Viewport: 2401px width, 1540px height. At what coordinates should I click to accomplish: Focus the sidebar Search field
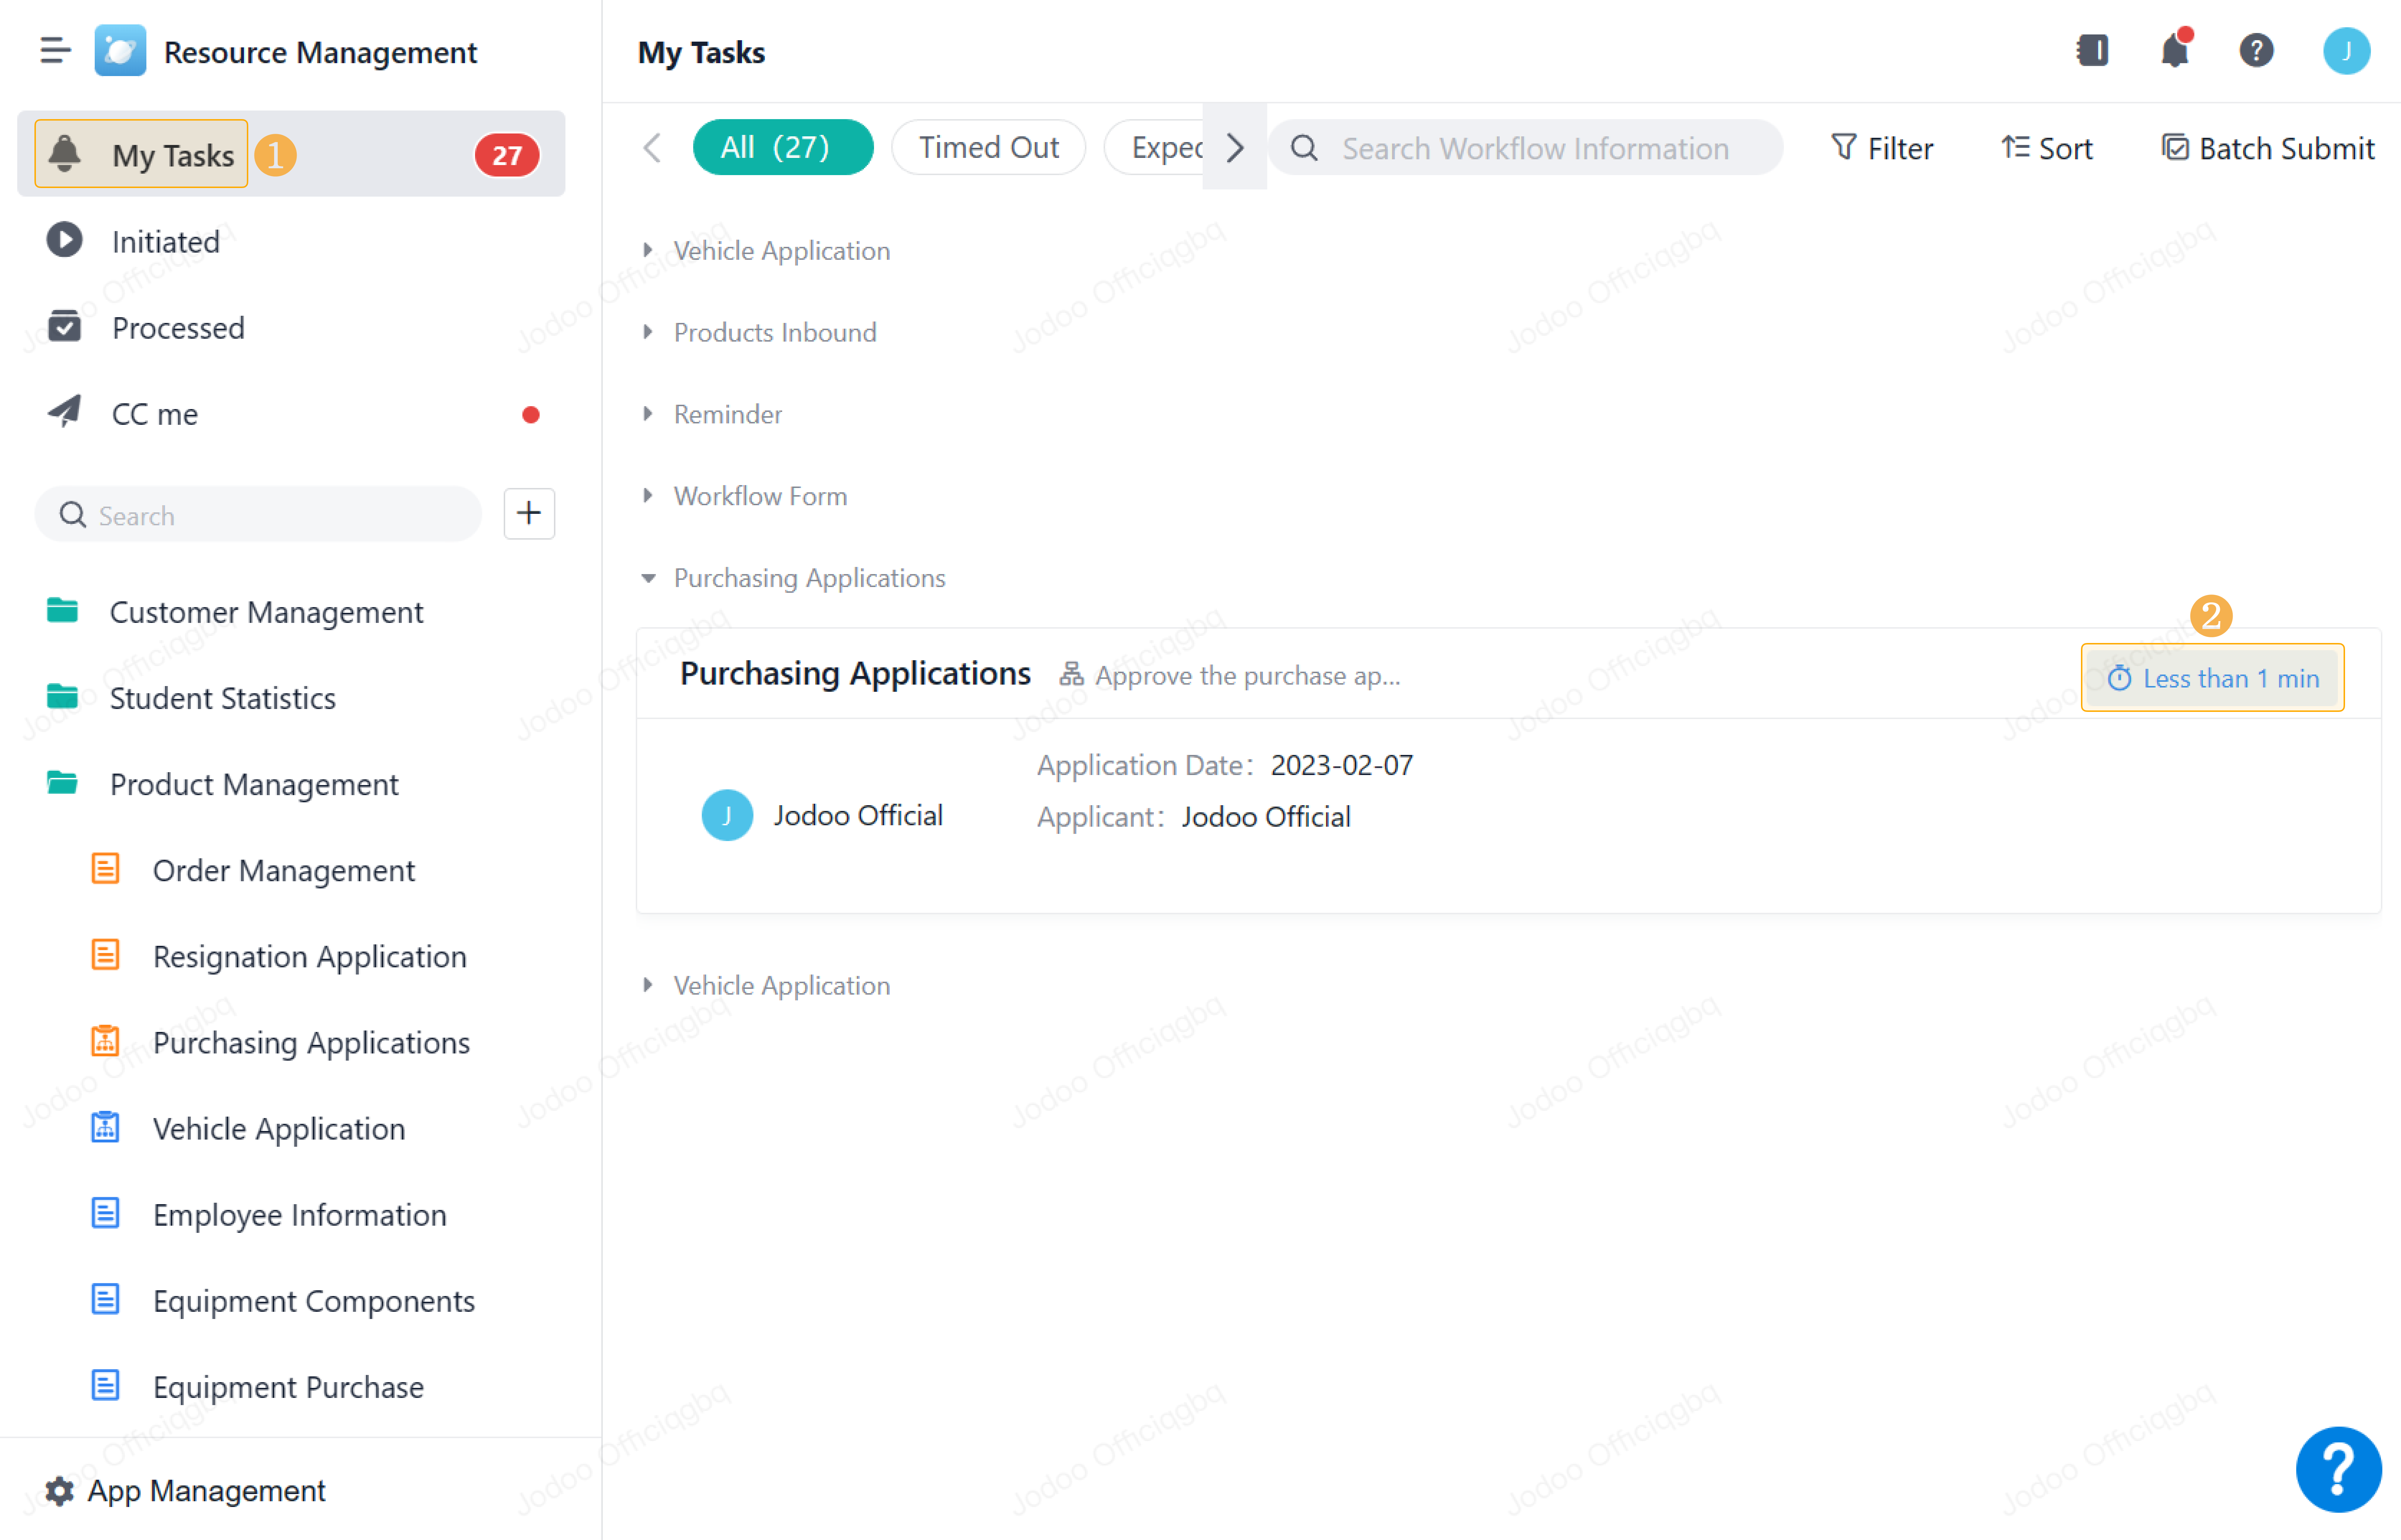click(258, 515)
